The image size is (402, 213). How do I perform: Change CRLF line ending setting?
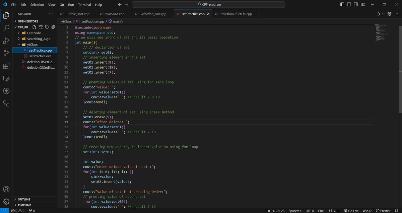tap(321, 211)
